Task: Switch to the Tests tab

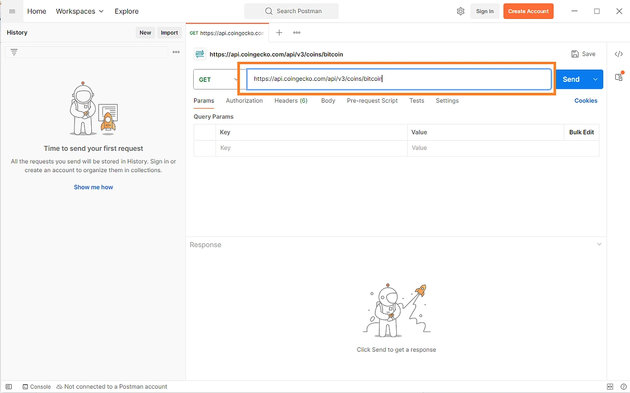Action: click(417, 101)
